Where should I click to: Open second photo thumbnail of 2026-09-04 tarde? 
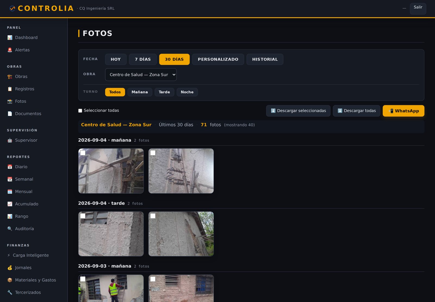[x=181, y=234]
